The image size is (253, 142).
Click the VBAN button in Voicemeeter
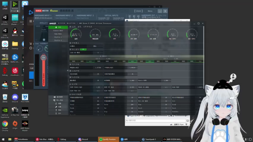(138, 11)
